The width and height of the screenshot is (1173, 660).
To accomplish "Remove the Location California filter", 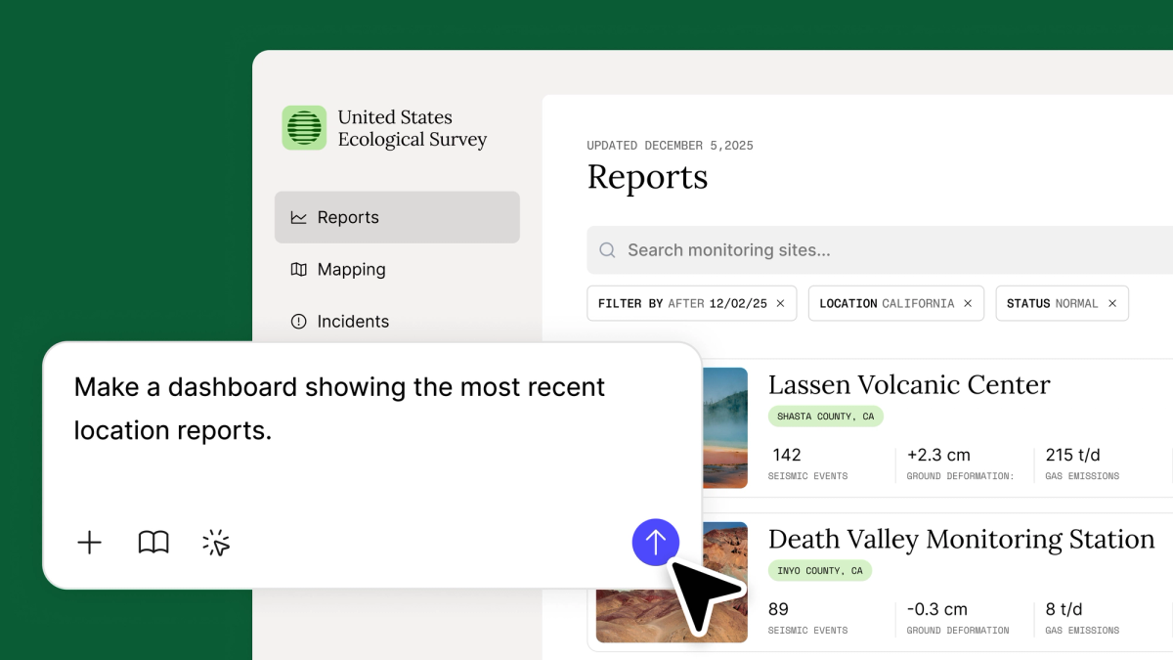I will pyautogui.click(x=968, y=303).
